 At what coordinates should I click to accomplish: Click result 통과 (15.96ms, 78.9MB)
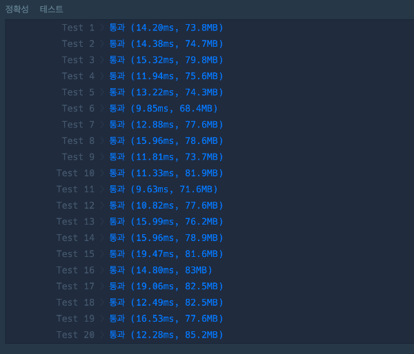tap(166, 238)
